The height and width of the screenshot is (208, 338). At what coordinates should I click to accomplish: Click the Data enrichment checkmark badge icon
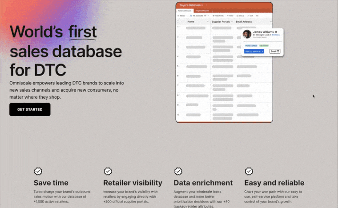(178, 172)
